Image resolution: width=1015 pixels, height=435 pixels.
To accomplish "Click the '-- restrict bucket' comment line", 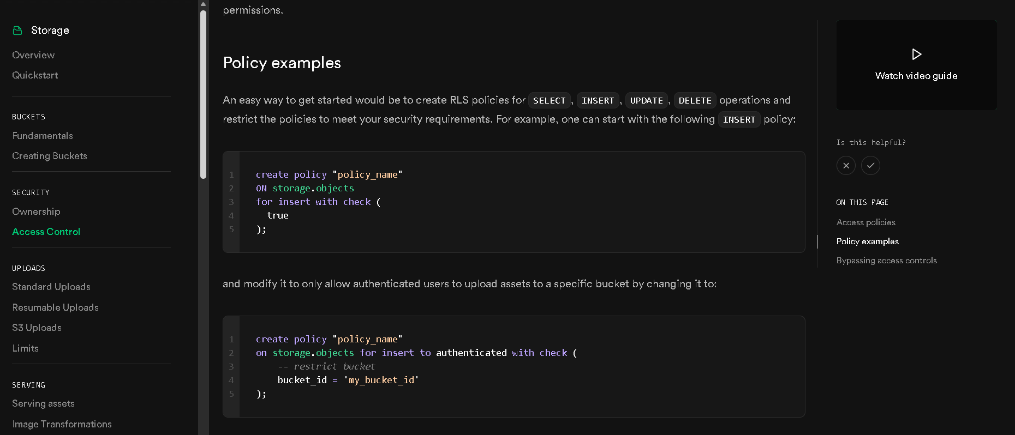I will click(x=326, y=366).
